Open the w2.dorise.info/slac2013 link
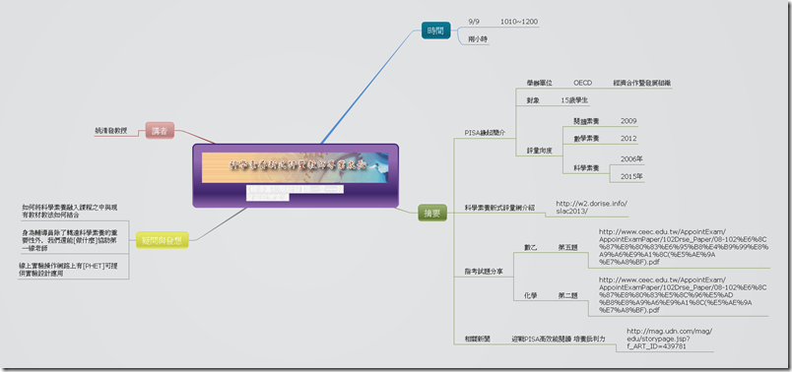This screenshot has width=792, height=372. [591, 208]
